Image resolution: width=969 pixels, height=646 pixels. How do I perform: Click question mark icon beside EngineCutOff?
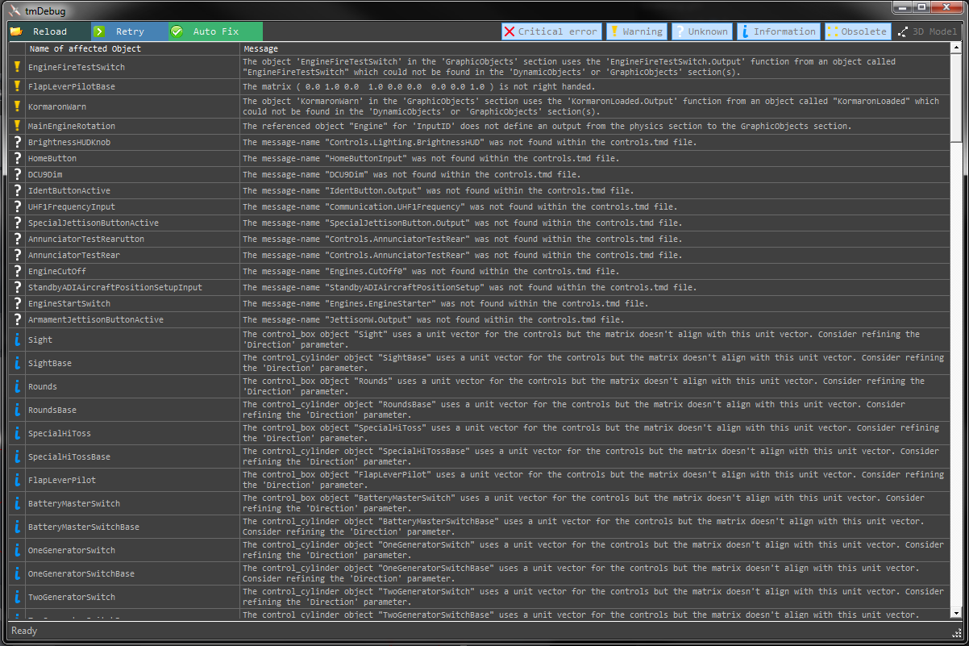[x=17, y=271]
